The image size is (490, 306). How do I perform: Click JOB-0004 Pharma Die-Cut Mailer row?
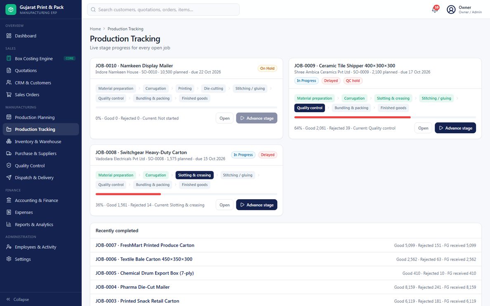tap(285, 287)
